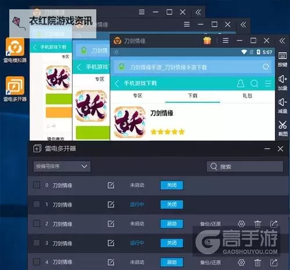This screenshot has width=290, height=270.
Task: Switch to the 专区 tab in the front window
Action: pyautogui.click(x=137, y=96)
